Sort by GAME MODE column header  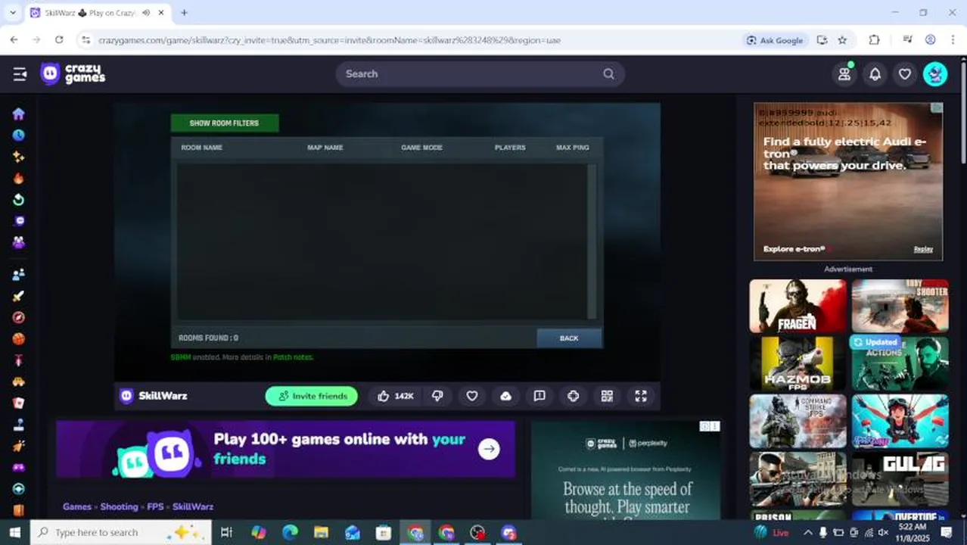click(x=421, y=148)
